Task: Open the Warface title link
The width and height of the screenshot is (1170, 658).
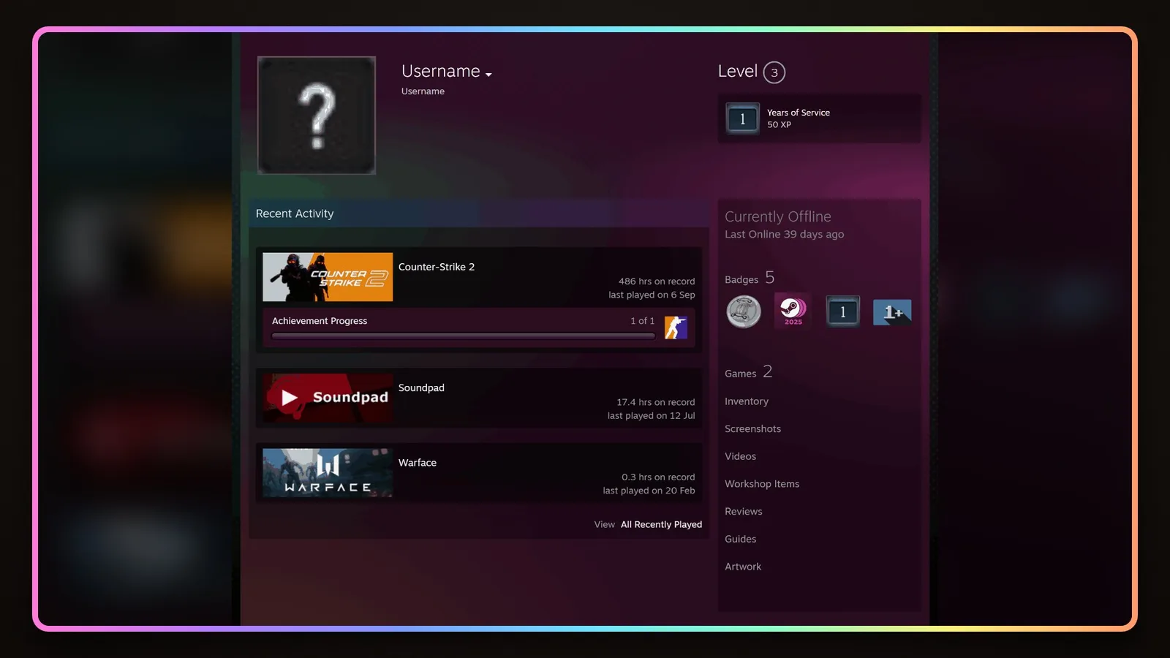Action: pyautogui.click(x=418, y=463)
